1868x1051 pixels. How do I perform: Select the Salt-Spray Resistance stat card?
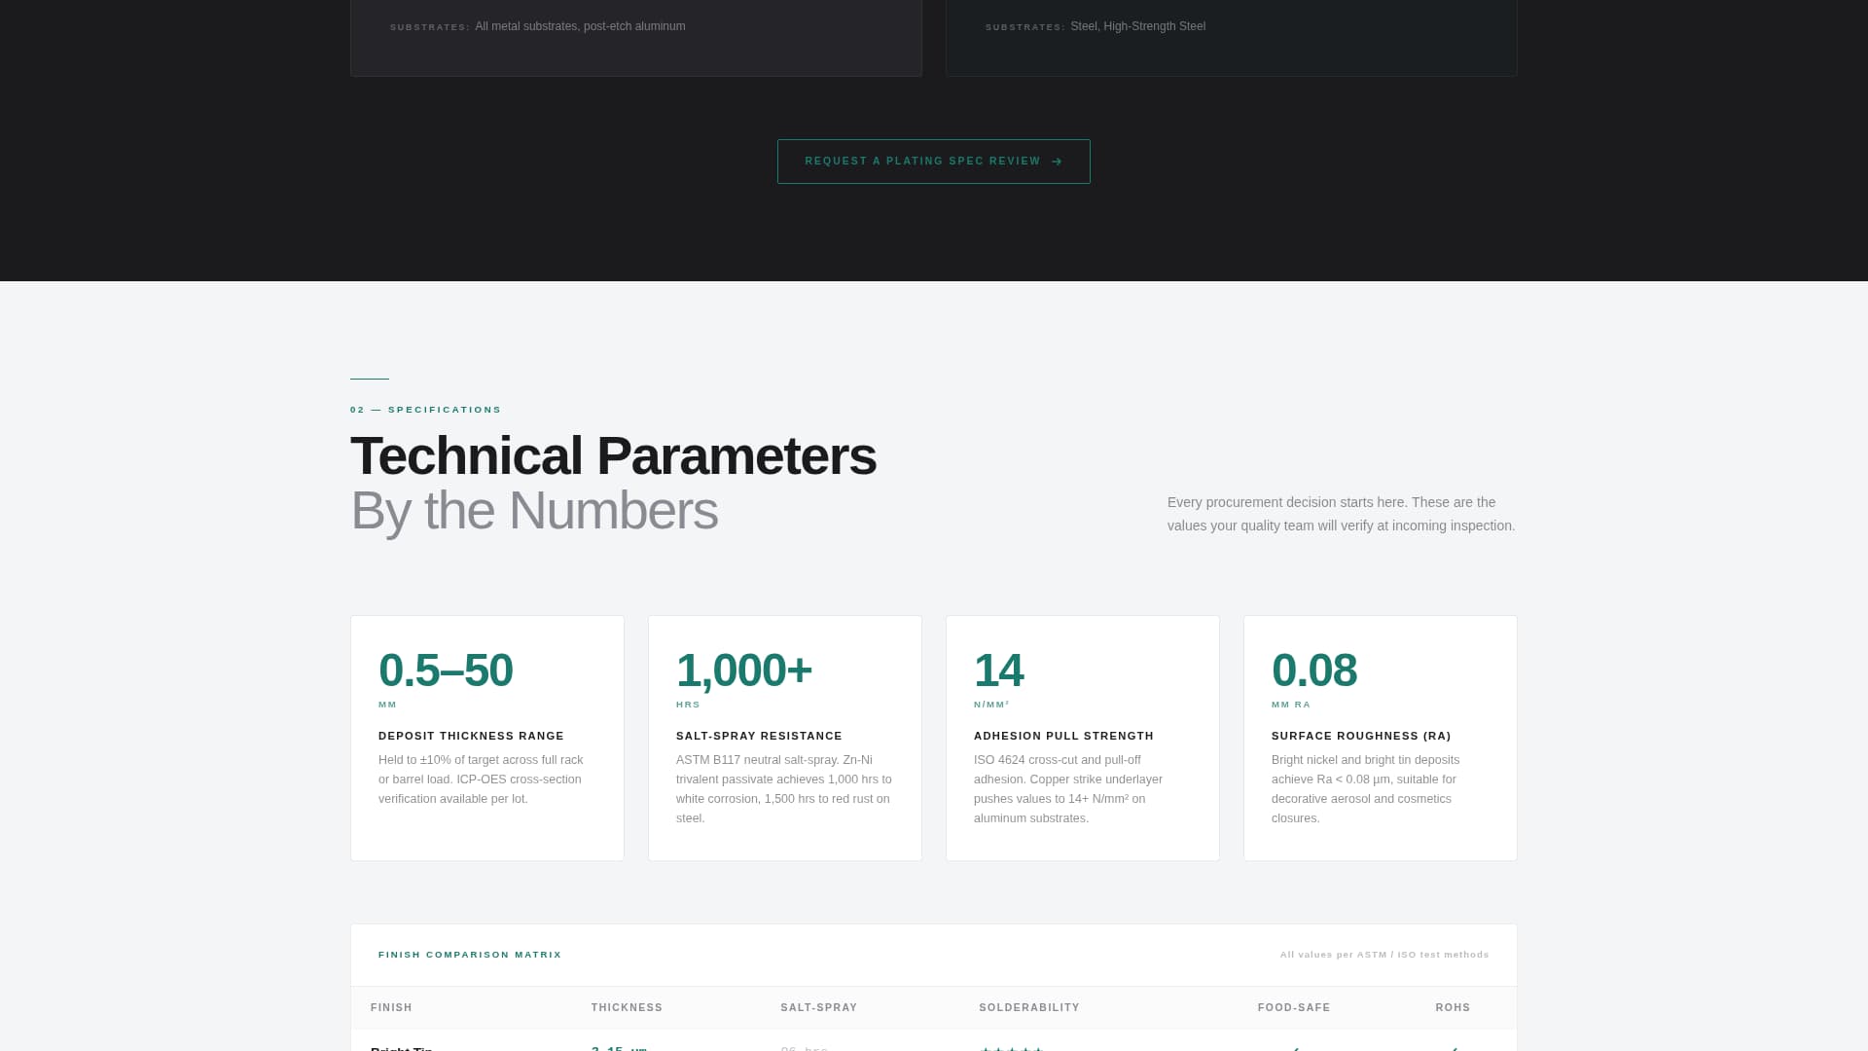coord(784,738)
